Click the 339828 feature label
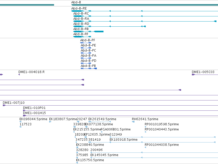Viewport: 218px width, 164px height. 79,124
